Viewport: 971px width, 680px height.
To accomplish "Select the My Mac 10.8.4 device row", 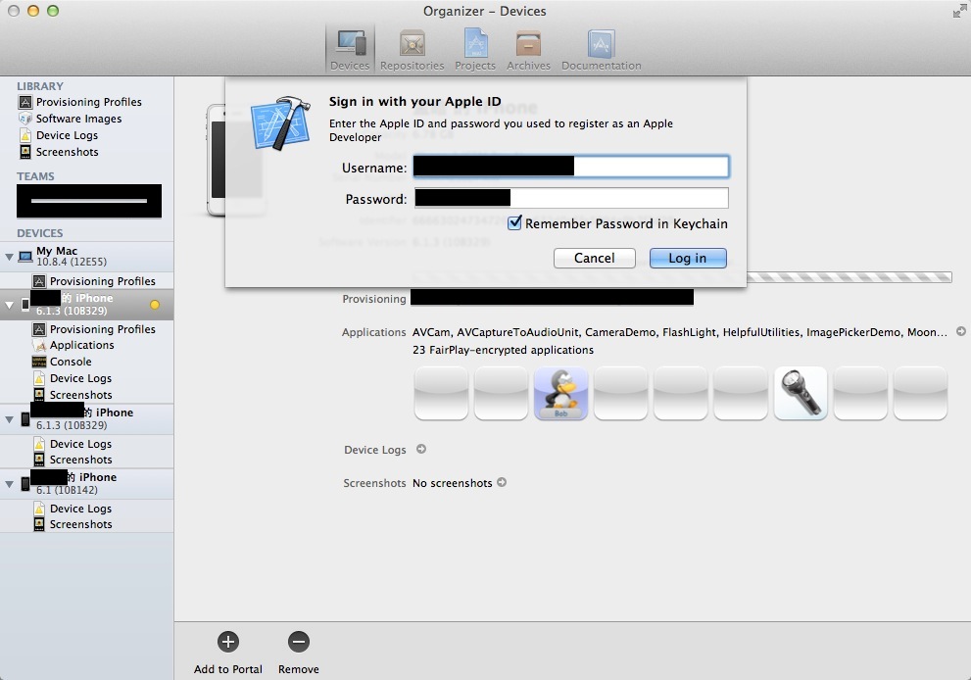I will point(86,257).
